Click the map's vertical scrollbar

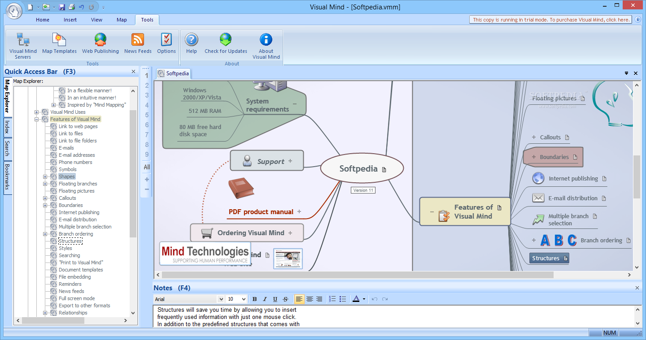(x=637, y=177)
